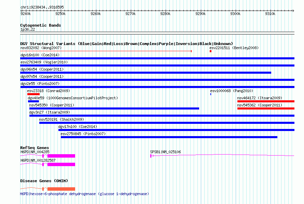Click the nsv545350 (Cooper2011) label
304x204 pixels.
[52, 105]
